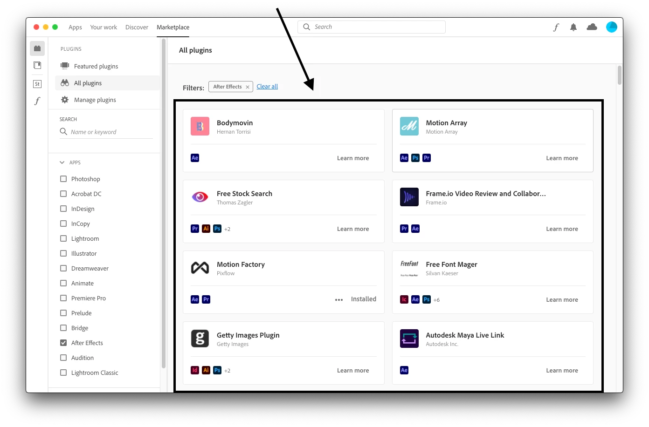The height and width of the screenshot is (427, 649).
Task: Enable the InDesign checkbox
Action: [x=63, y=209]
